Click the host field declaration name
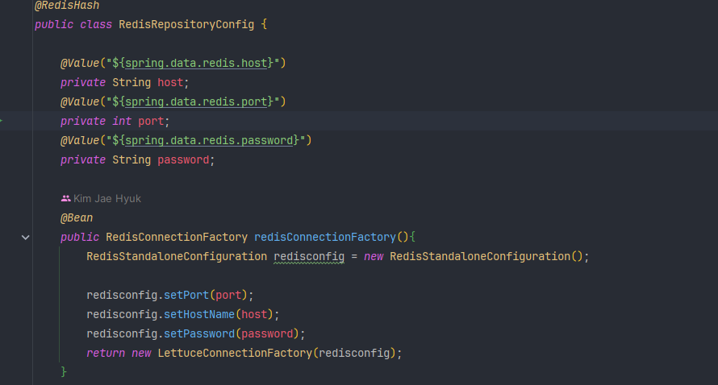This screenshot has height=385, width=718. point(170,82)
